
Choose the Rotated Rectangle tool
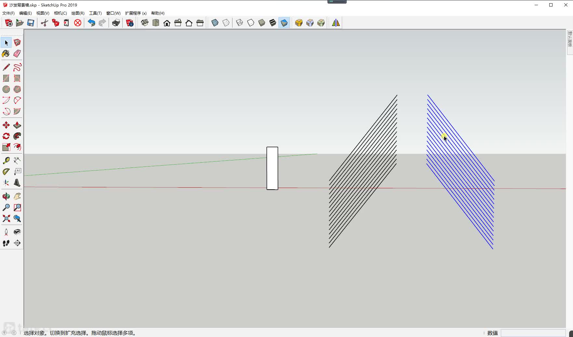[17, 78]
